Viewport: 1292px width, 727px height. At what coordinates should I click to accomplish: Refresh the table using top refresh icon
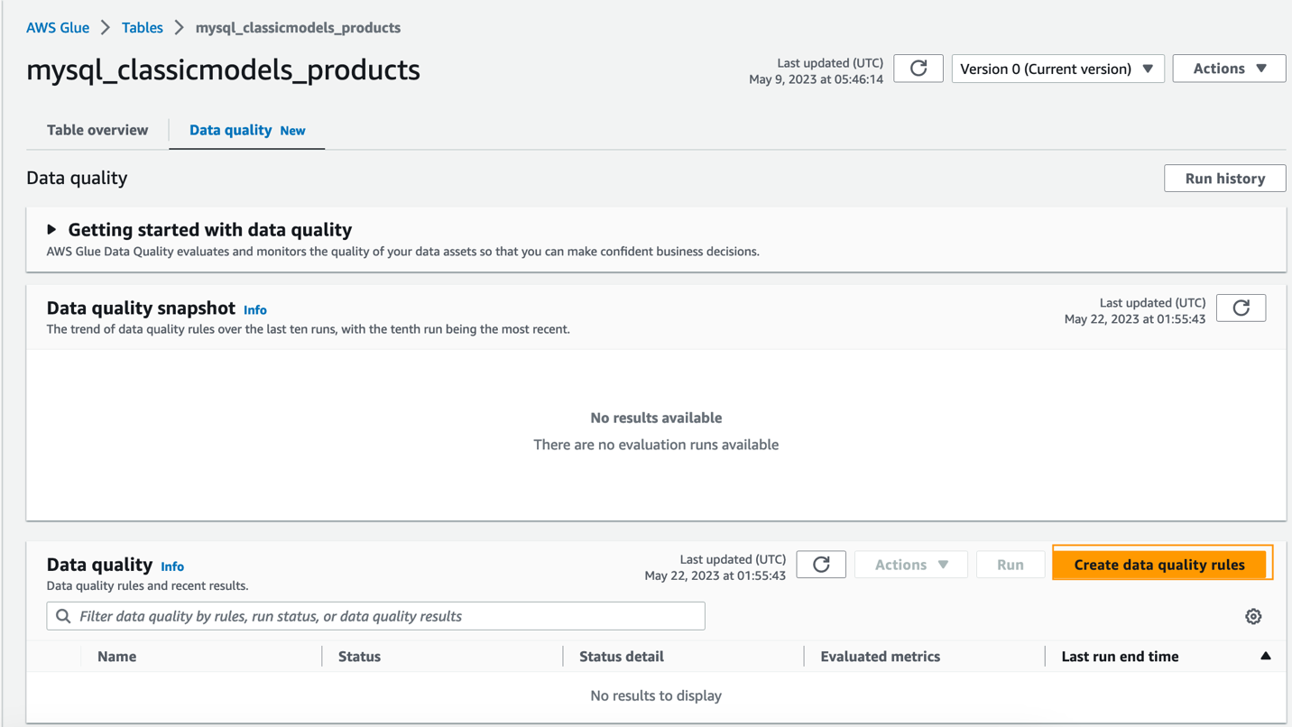coord(918,69)
